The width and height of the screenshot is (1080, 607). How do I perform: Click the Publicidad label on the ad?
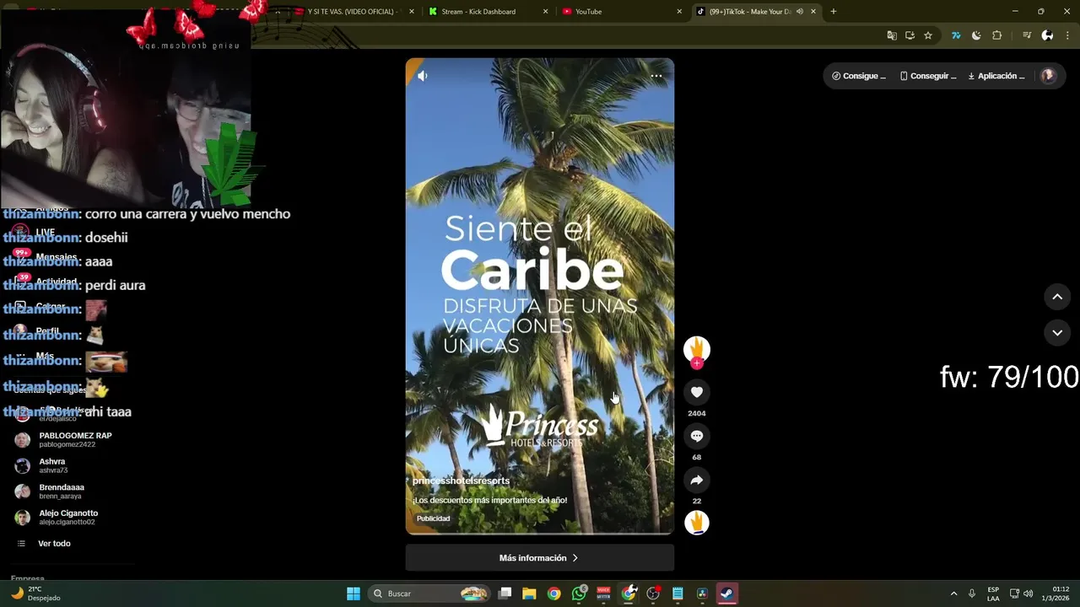tap(433, 518)
